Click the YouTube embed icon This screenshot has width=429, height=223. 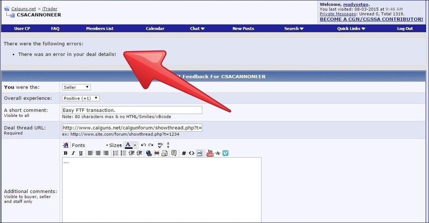(210, 153)
